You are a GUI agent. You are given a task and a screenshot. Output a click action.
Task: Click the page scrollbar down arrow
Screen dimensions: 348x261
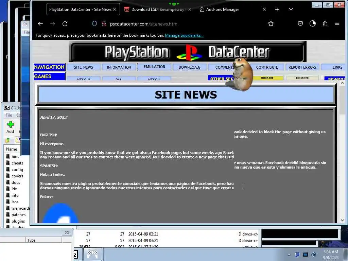pos(342,220)
